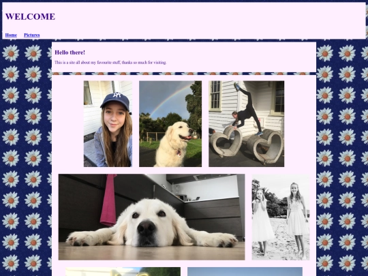Open the handstand on heart sculptures photo
Viewport: 368px width, 276px height.
point(247,123)
